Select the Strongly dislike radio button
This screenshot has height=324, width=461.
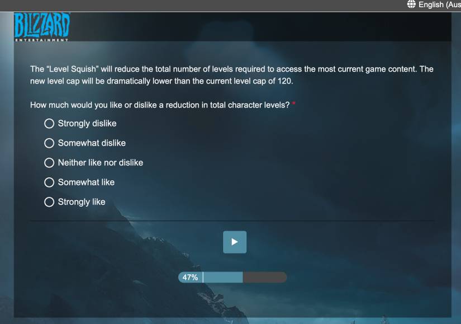[x=49, y=124]
